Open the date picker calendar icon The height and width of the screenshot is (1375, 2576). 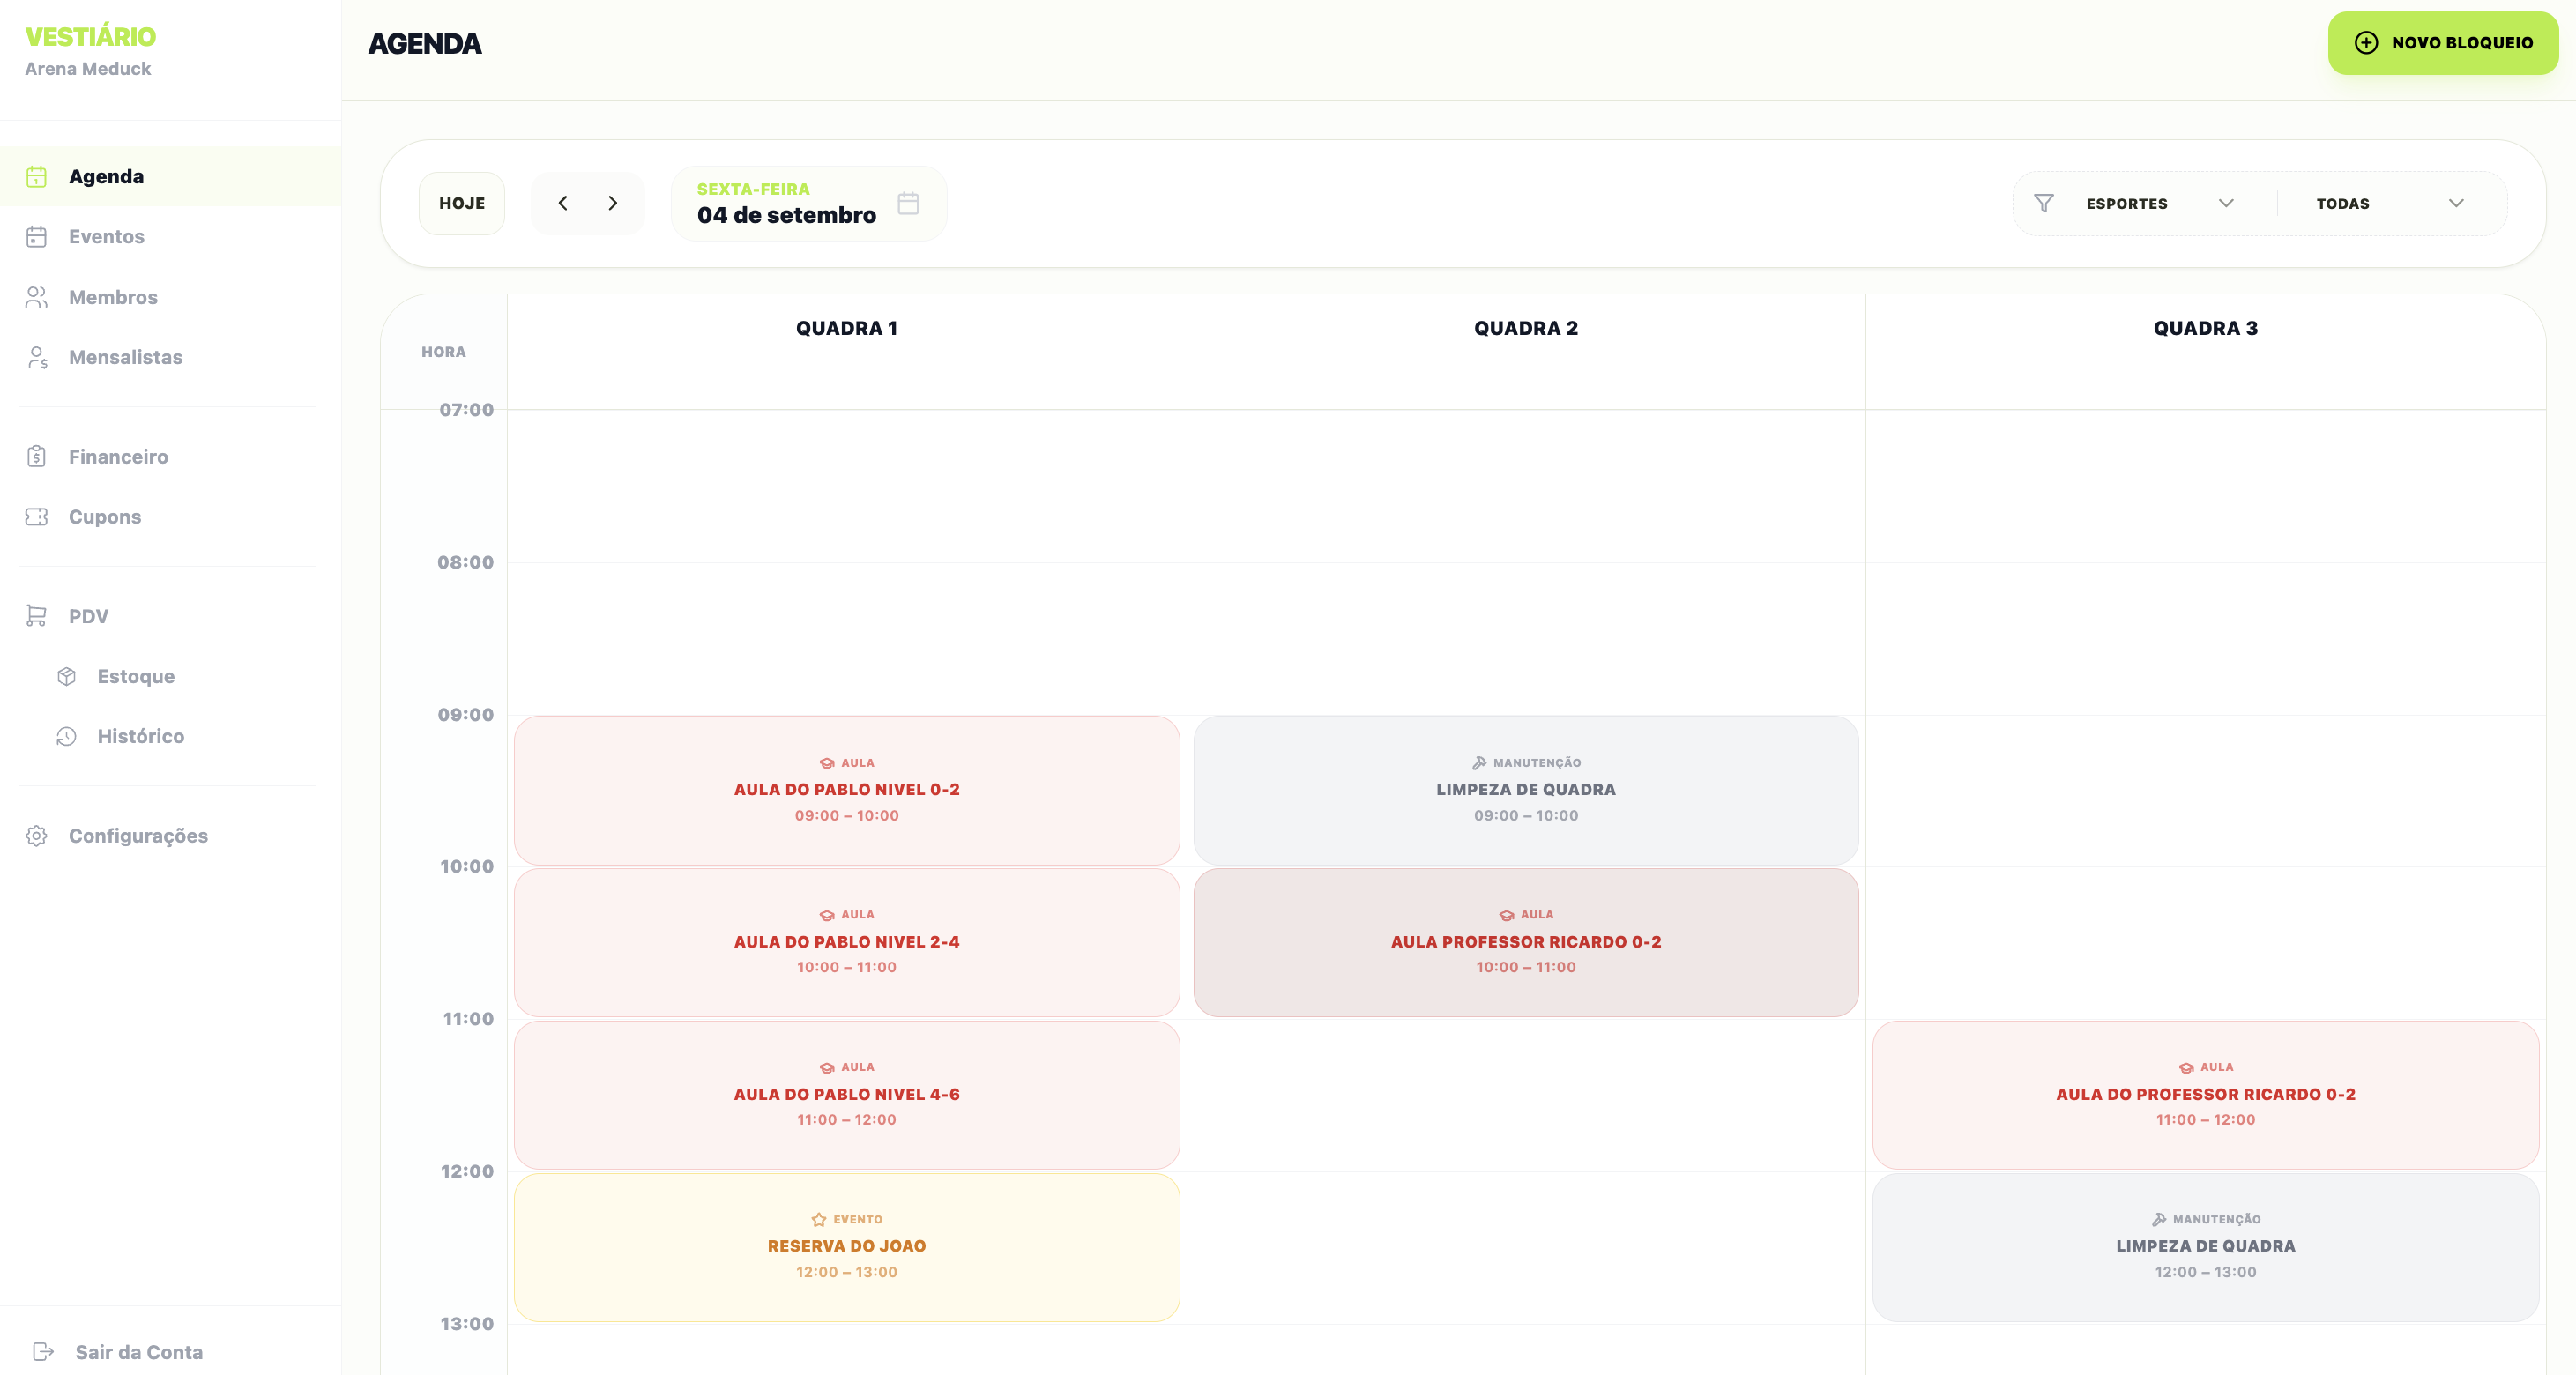(x=908, y=203)
